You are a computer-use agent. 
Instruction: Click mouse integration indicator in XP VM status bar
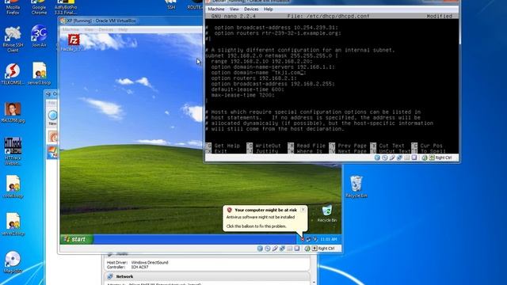[x=307, y=249]
